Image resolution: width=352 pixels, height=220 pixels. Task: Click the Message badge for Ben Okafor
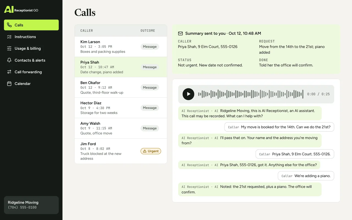pos(150,87)
